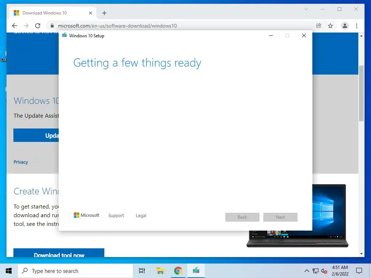The height and width of the screenshot is (278, 371).
Task: Switch to Chrome from the taskbar
Action: point(178,271)
